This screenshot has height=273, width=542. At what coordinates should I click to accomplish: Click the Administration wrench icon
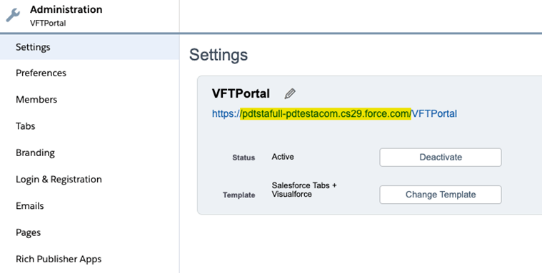point(13,15)
